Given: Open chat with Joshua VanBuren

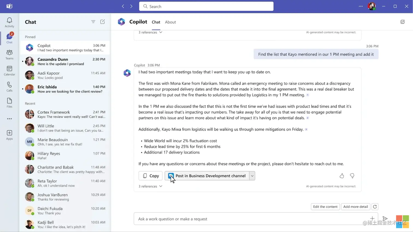Looking at the screenshot, I should (65, 197).
